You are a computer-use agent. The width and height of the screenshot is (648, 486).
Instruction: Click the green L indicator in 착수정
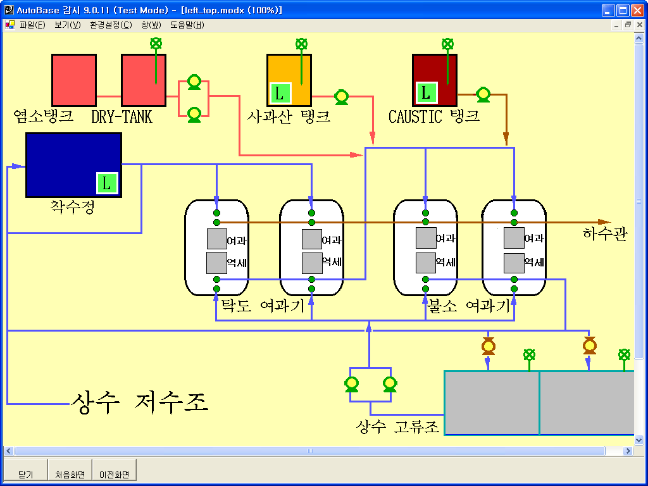click(107, 183)
